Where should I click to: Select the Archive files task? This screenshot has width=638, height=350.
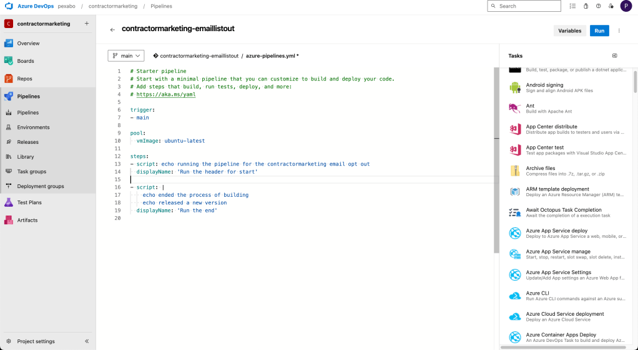tap(567, 171)
